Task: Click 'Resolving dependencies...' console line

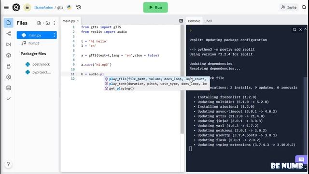Action: pyautogui.click(x=215, y=69)
